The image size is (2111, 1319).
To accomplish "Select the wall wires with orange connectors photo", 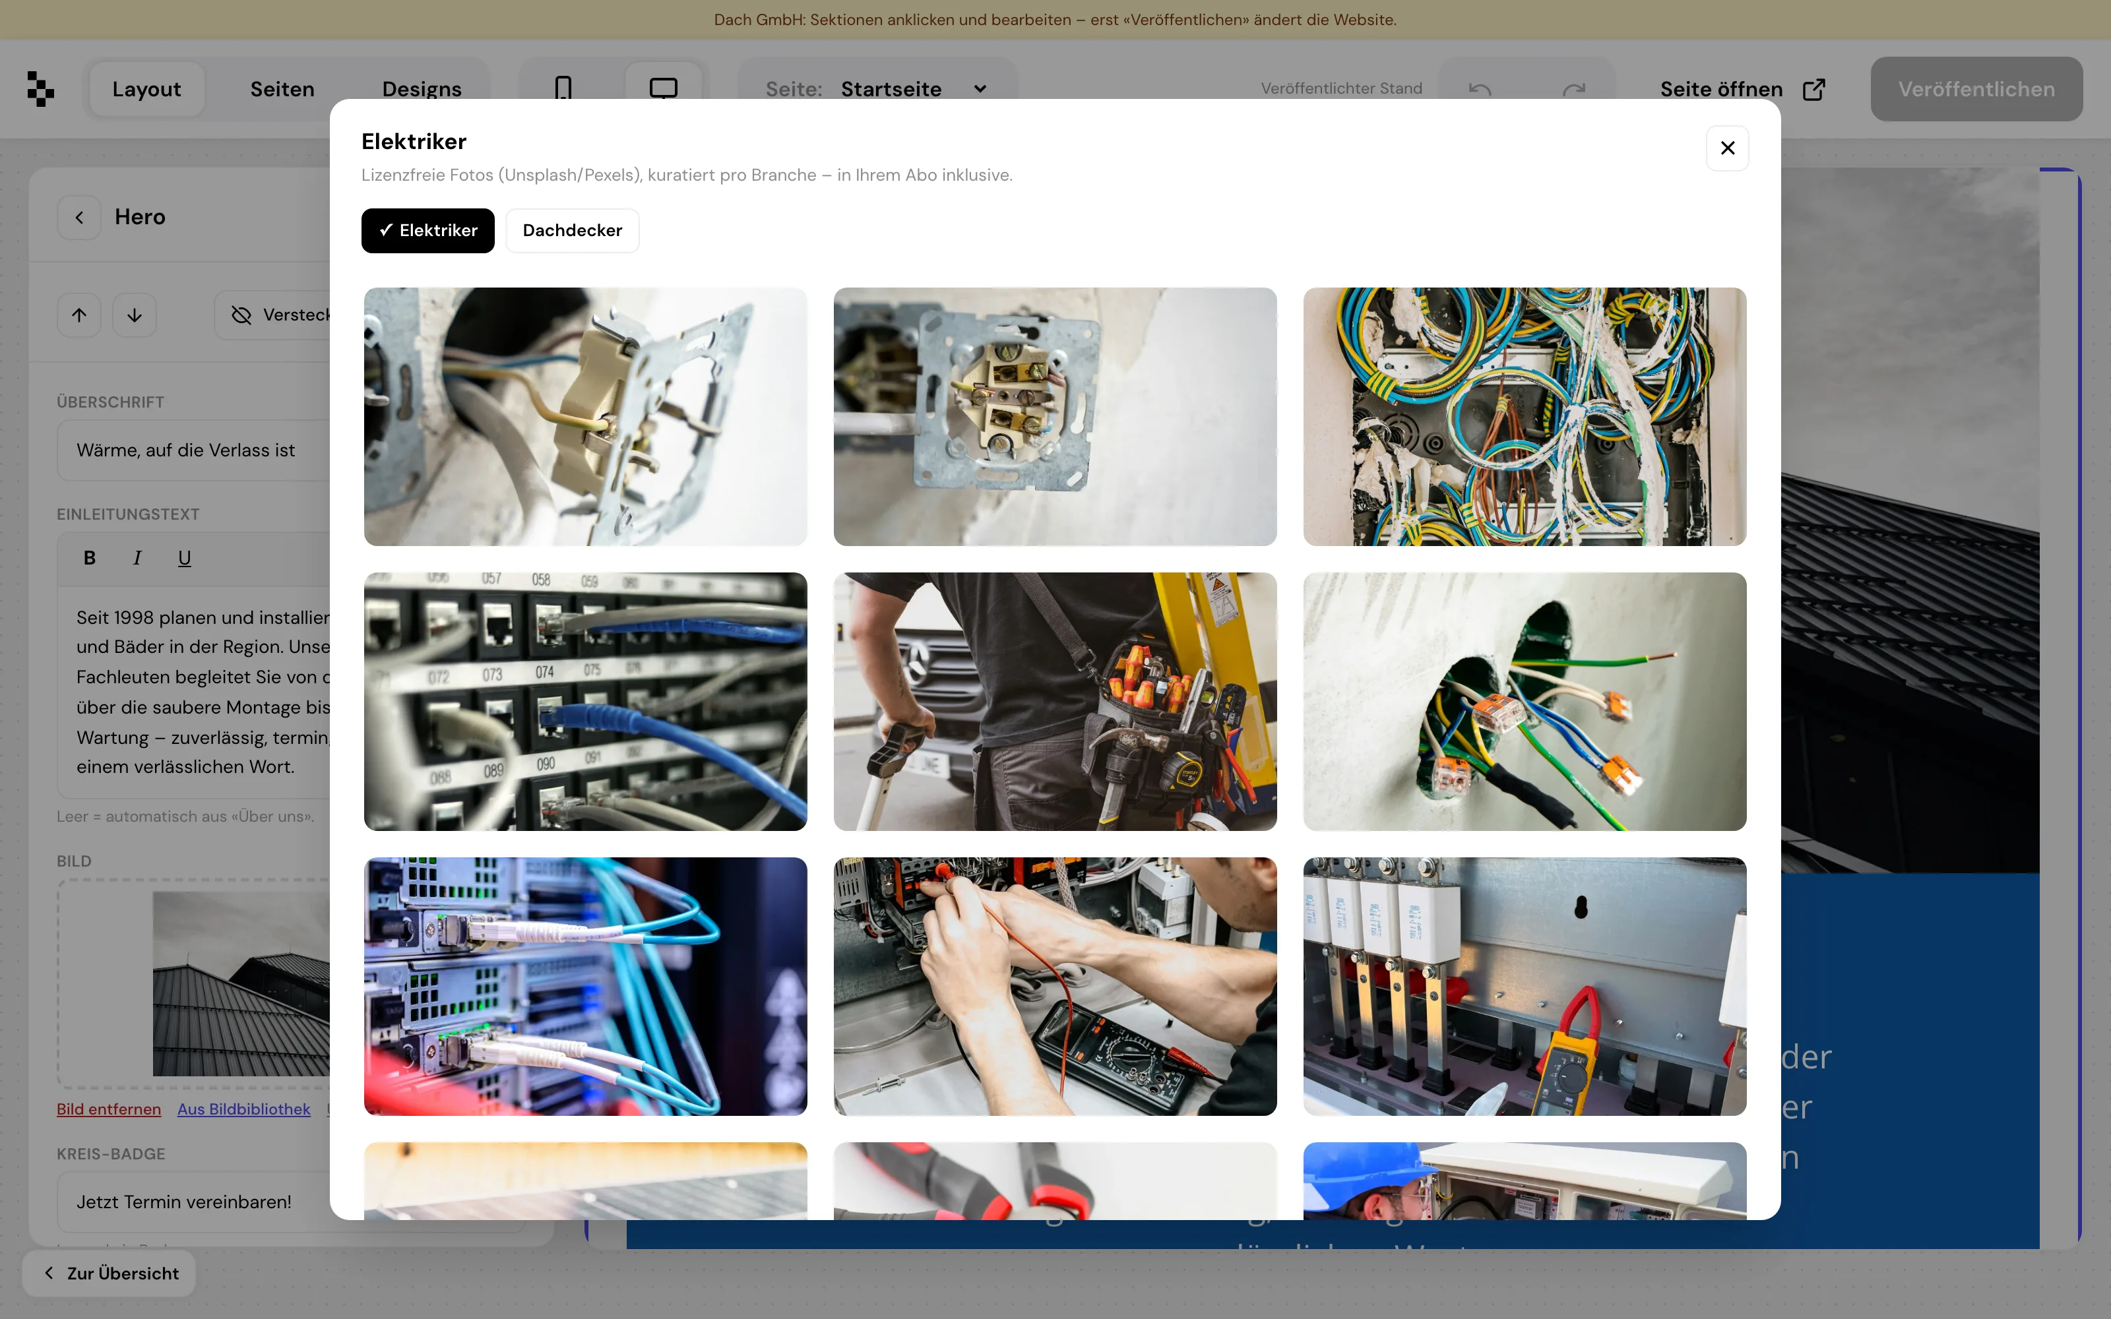I will pyautogui.click(x=1525, y=701).
